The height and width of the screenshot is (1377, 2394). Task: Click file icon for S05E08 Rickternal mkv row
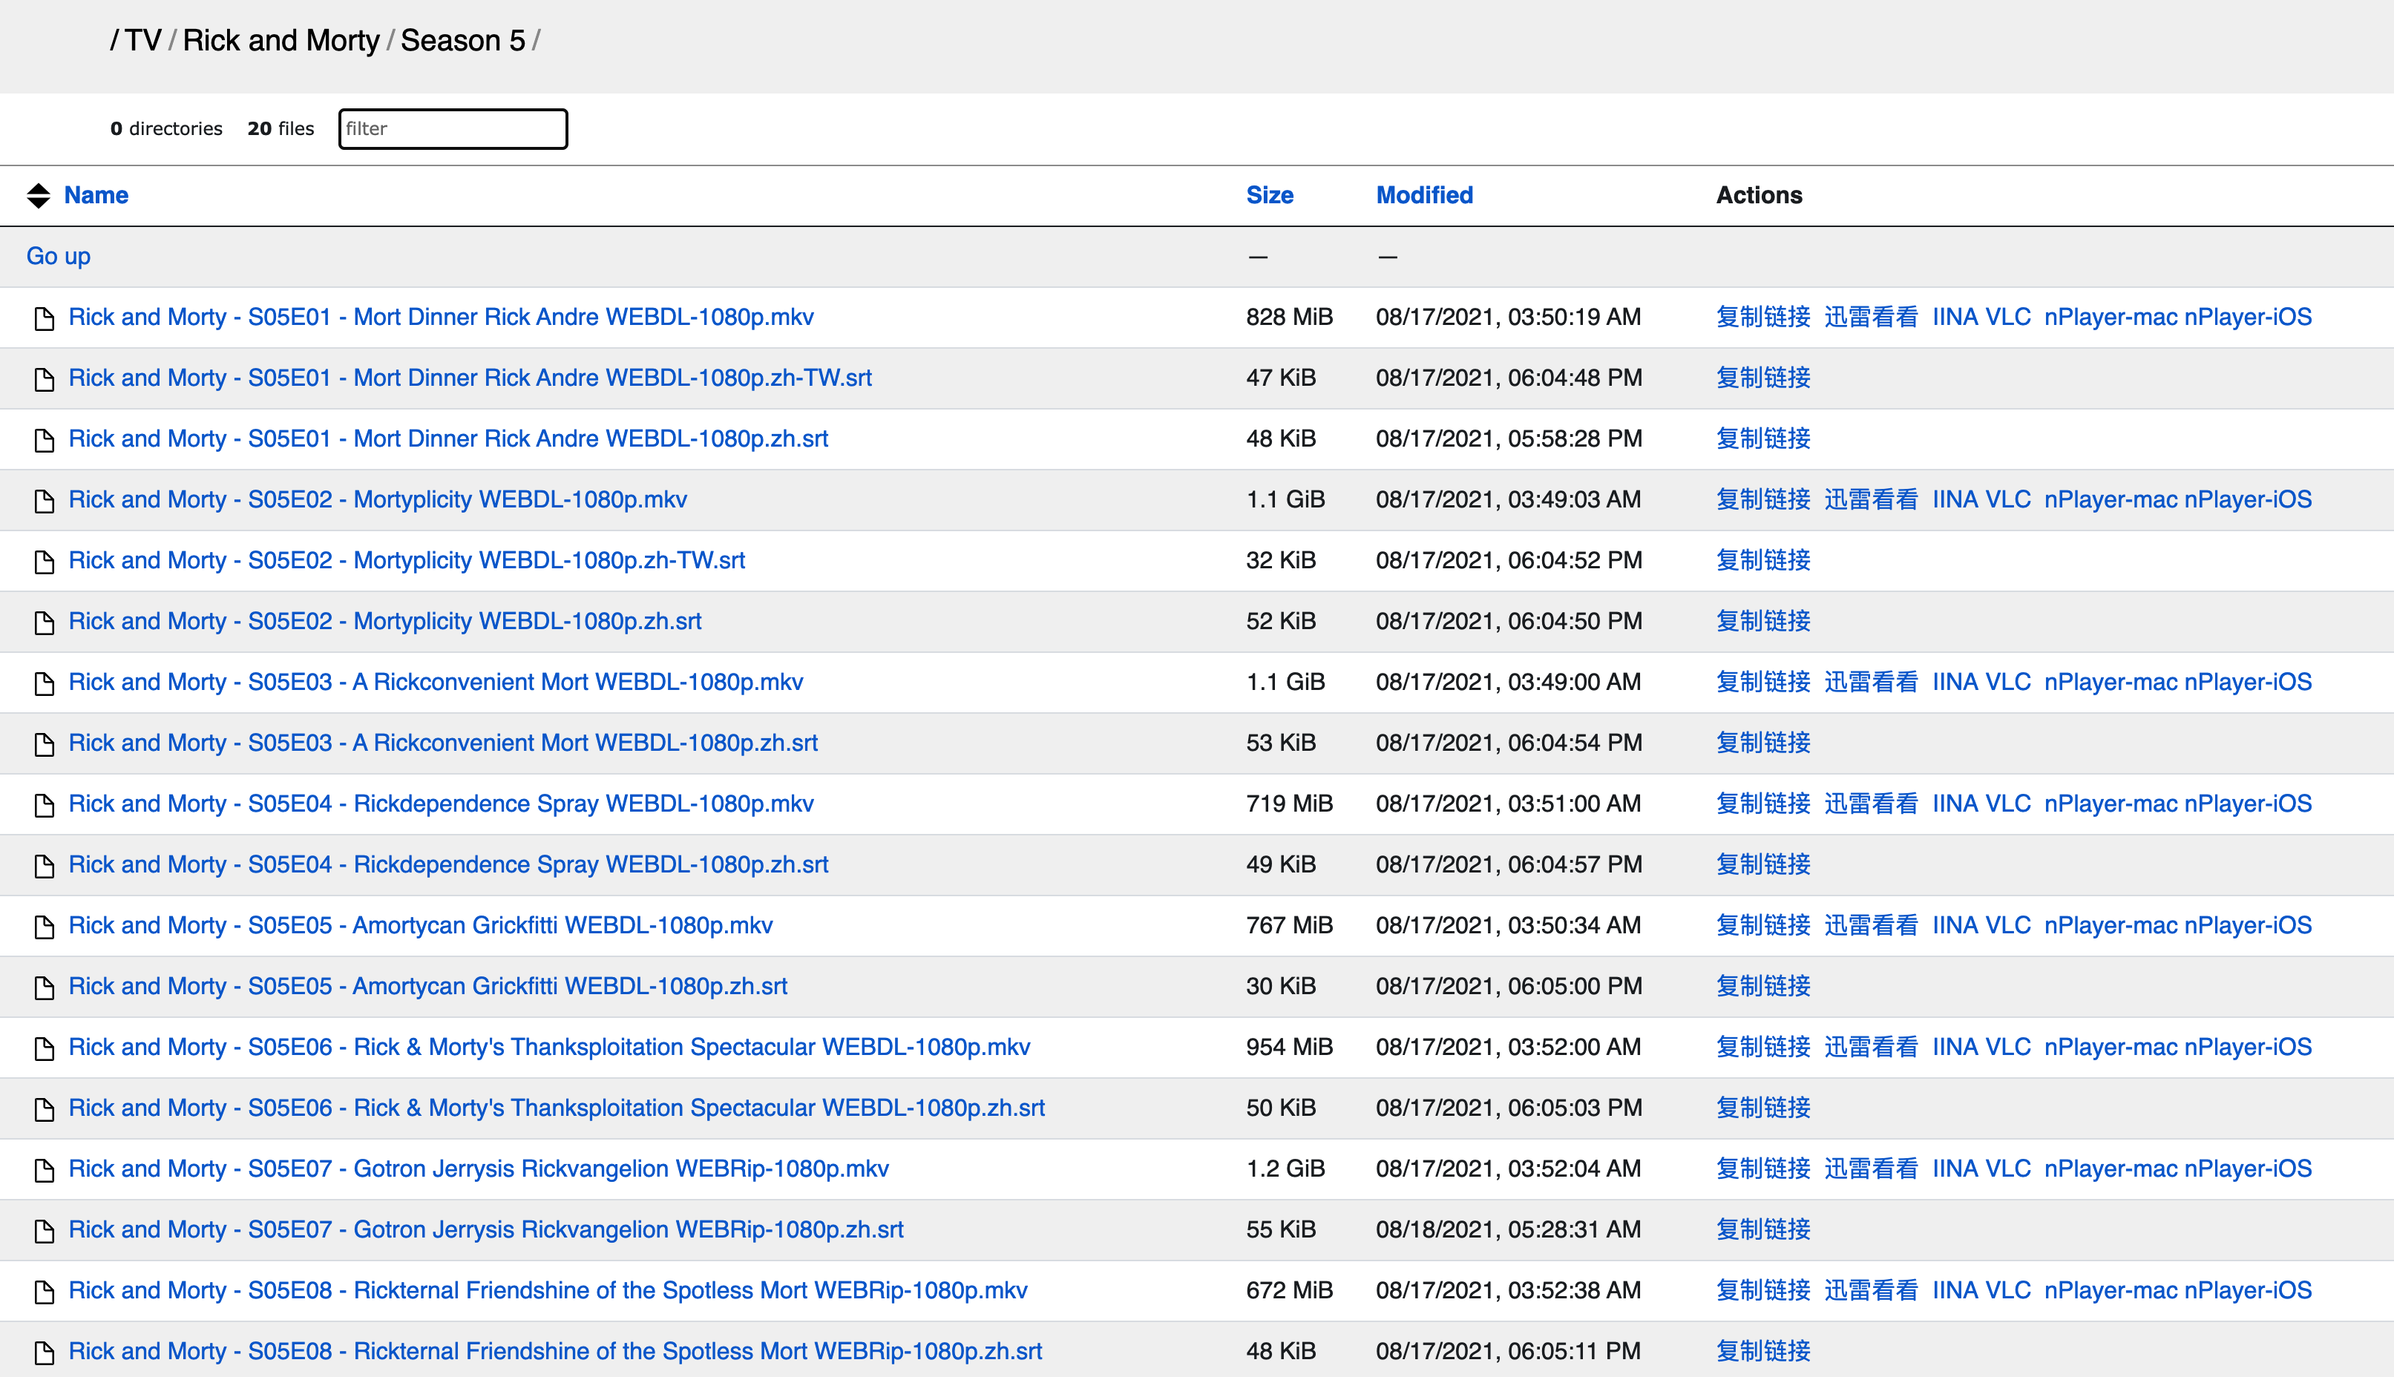point(44,1292)
